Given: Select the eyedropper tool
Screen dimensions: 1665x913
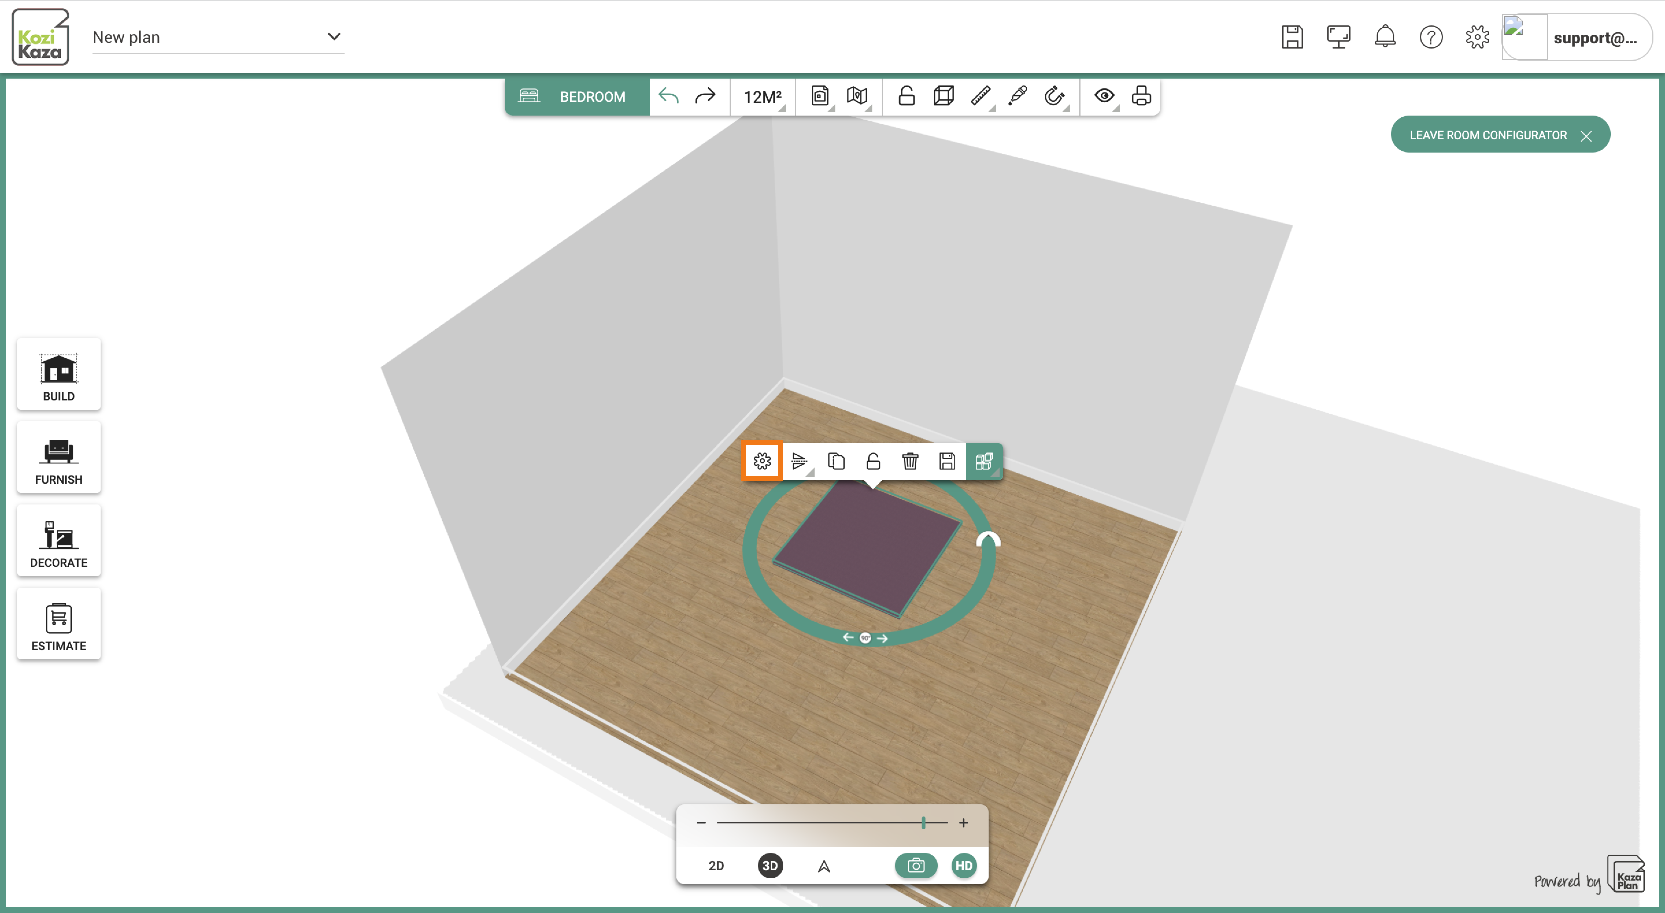Looking at the screenshot, I should (1018, 96).
